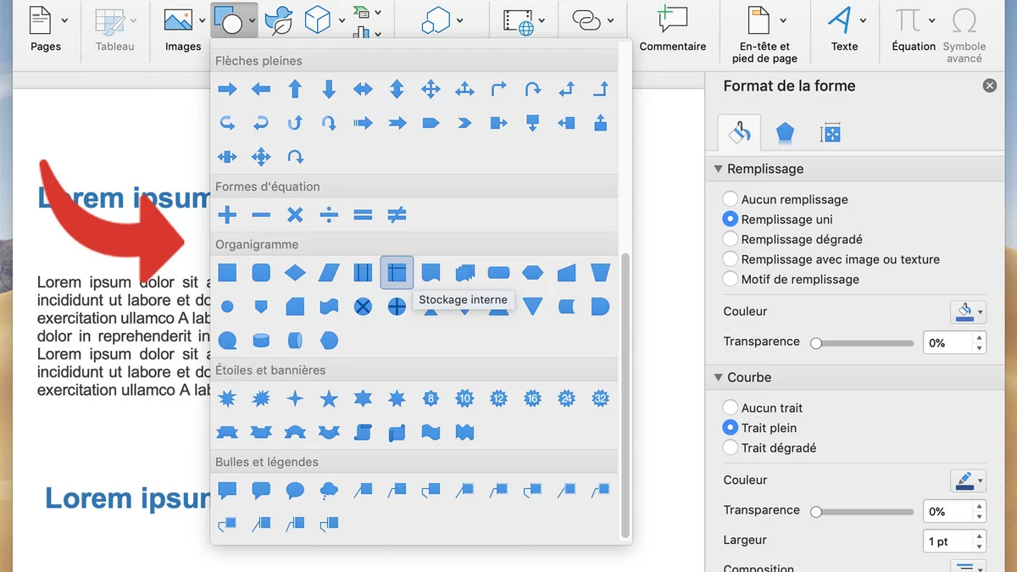Choose the four-point star shape

(295, 398)
